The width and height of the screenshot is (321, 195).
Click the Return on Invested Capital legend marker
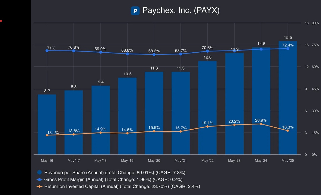[40, 186]
